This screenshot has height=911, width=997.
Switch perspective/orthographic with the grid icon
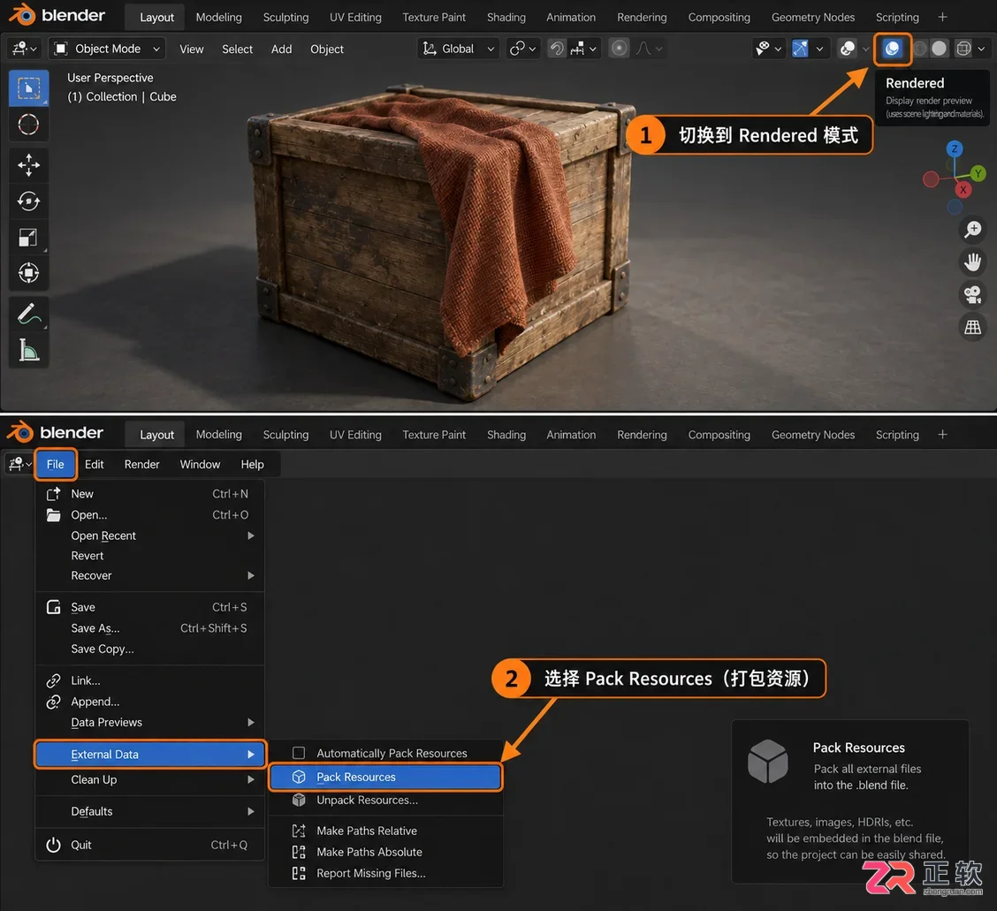coord(973,328)
